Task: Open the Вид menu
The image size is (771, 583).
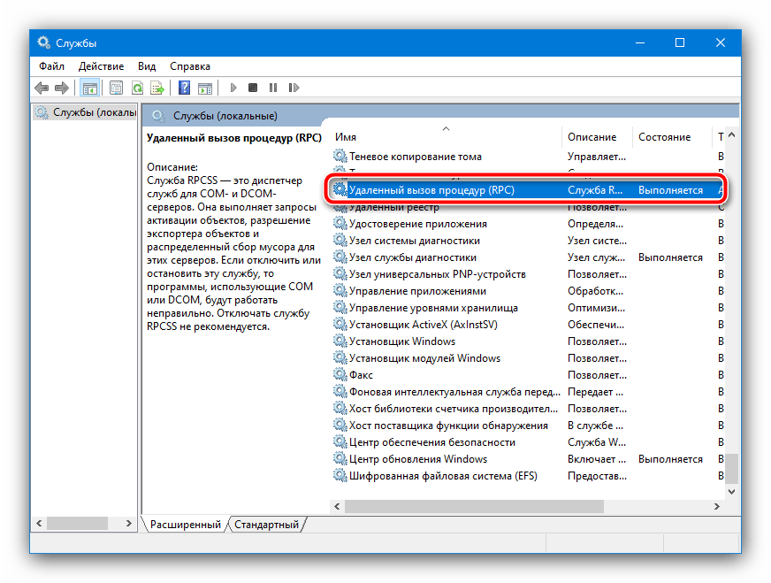Action: click(x=147, y=66)
